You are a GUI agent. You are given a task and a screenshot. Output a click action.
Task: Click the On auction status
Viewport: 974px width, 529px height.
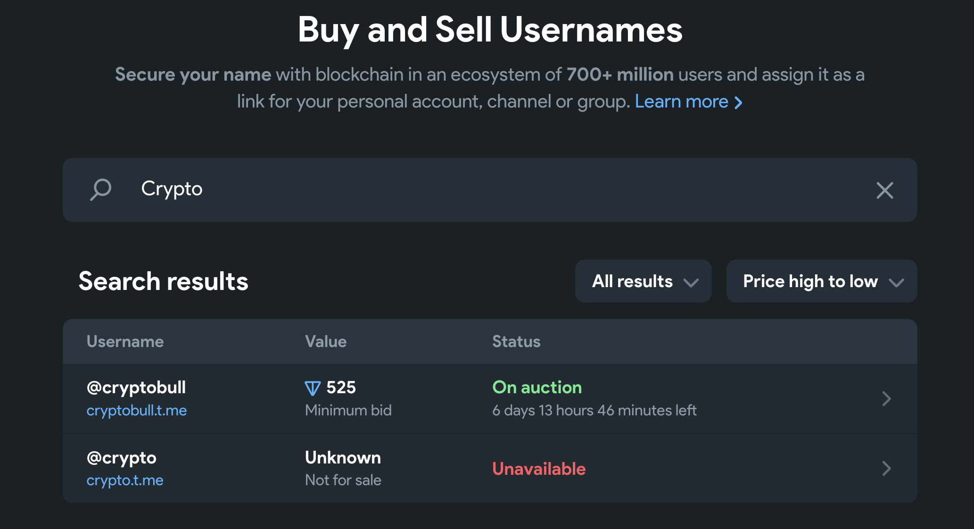537,388
